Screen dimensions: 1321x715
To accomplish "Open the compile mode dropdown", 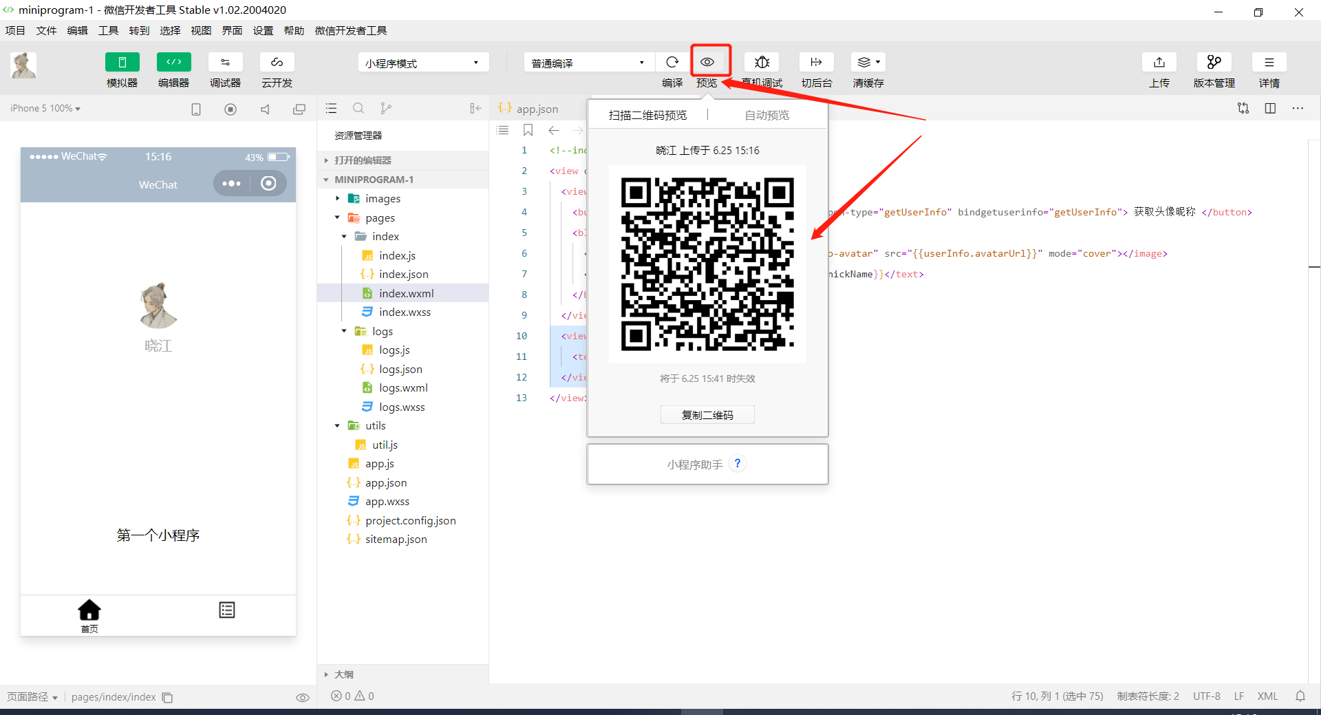I will pyautogui.click(x=589, y=63).
